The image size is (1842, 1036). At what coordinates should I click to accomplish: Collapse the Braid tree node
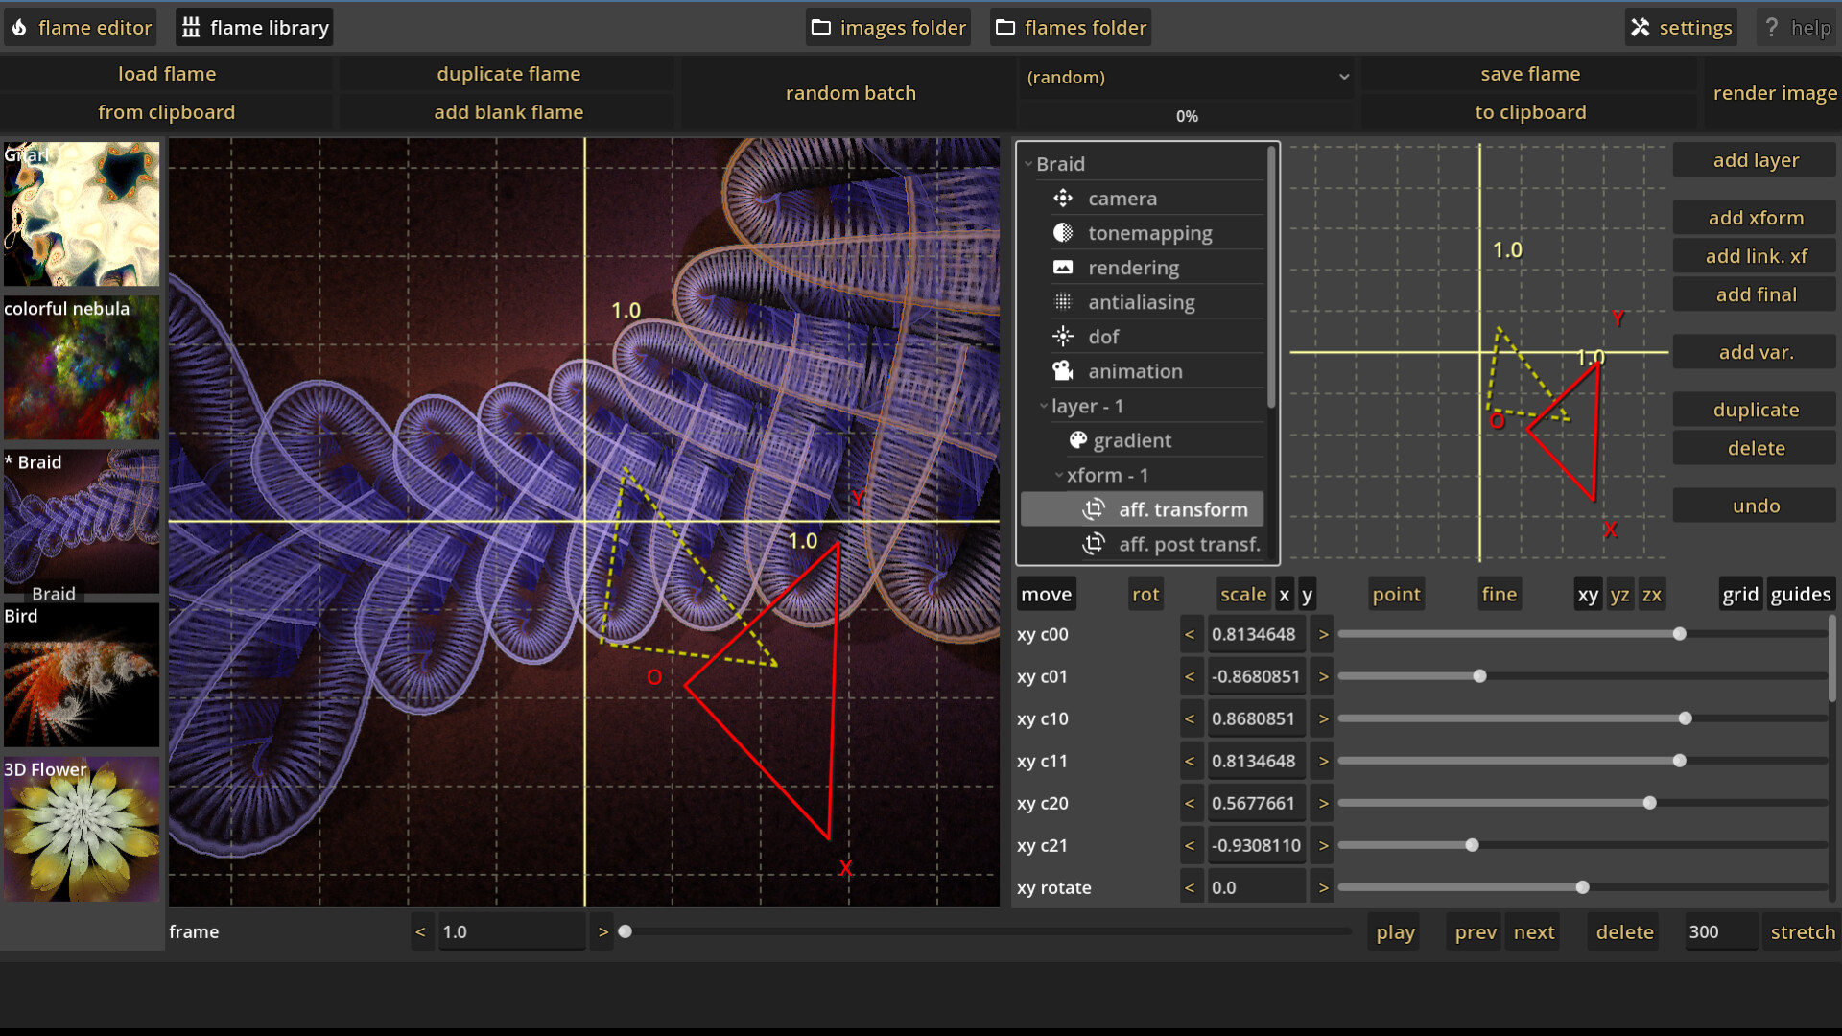(x=1029, y=163)
